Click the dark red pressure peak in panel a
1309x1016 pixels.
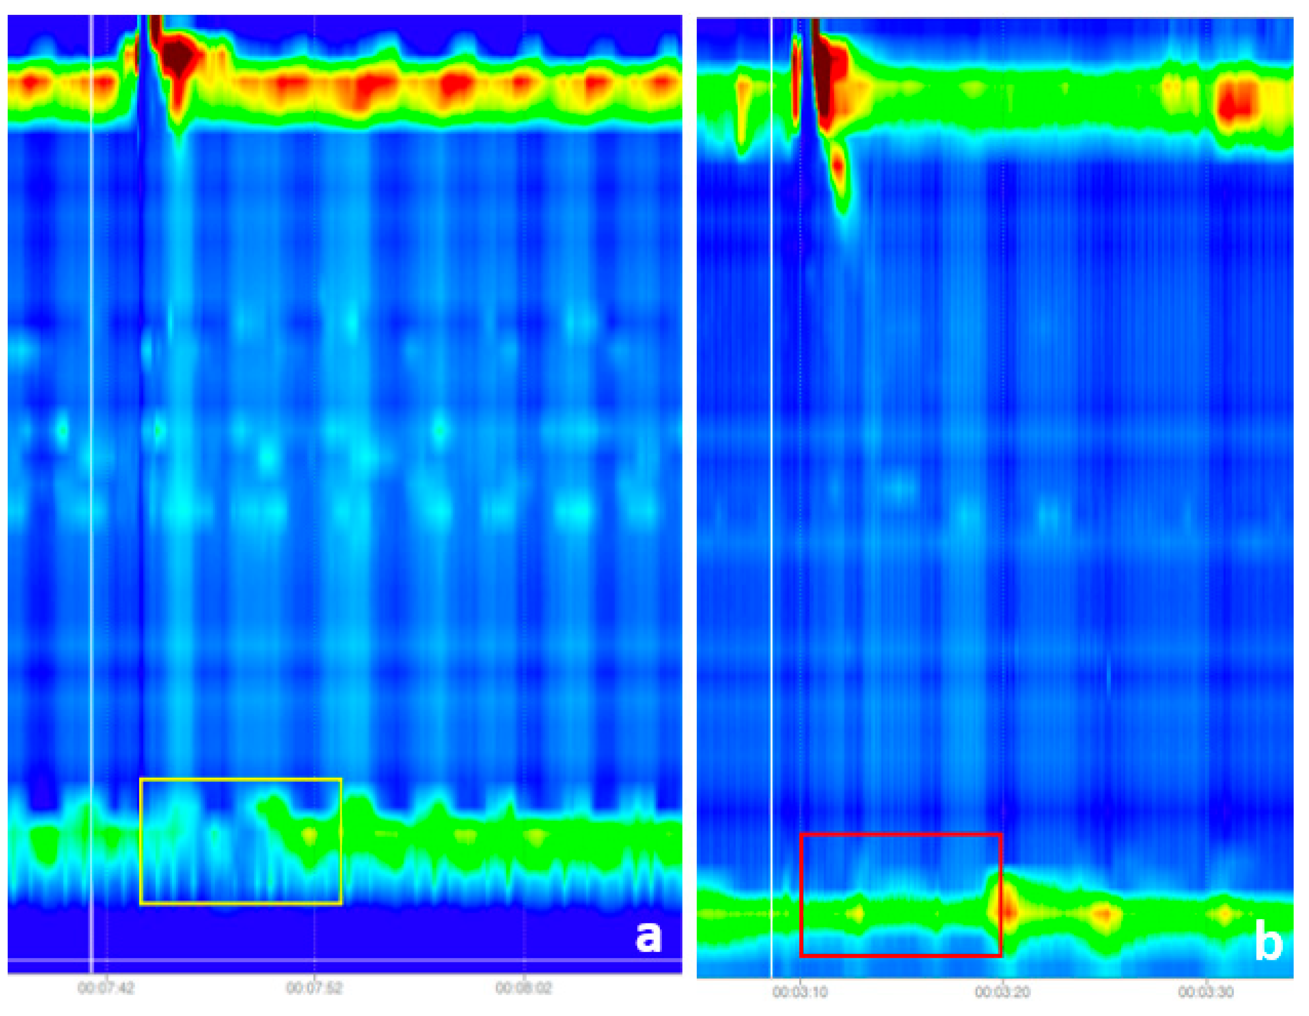(x=179, y=57)
